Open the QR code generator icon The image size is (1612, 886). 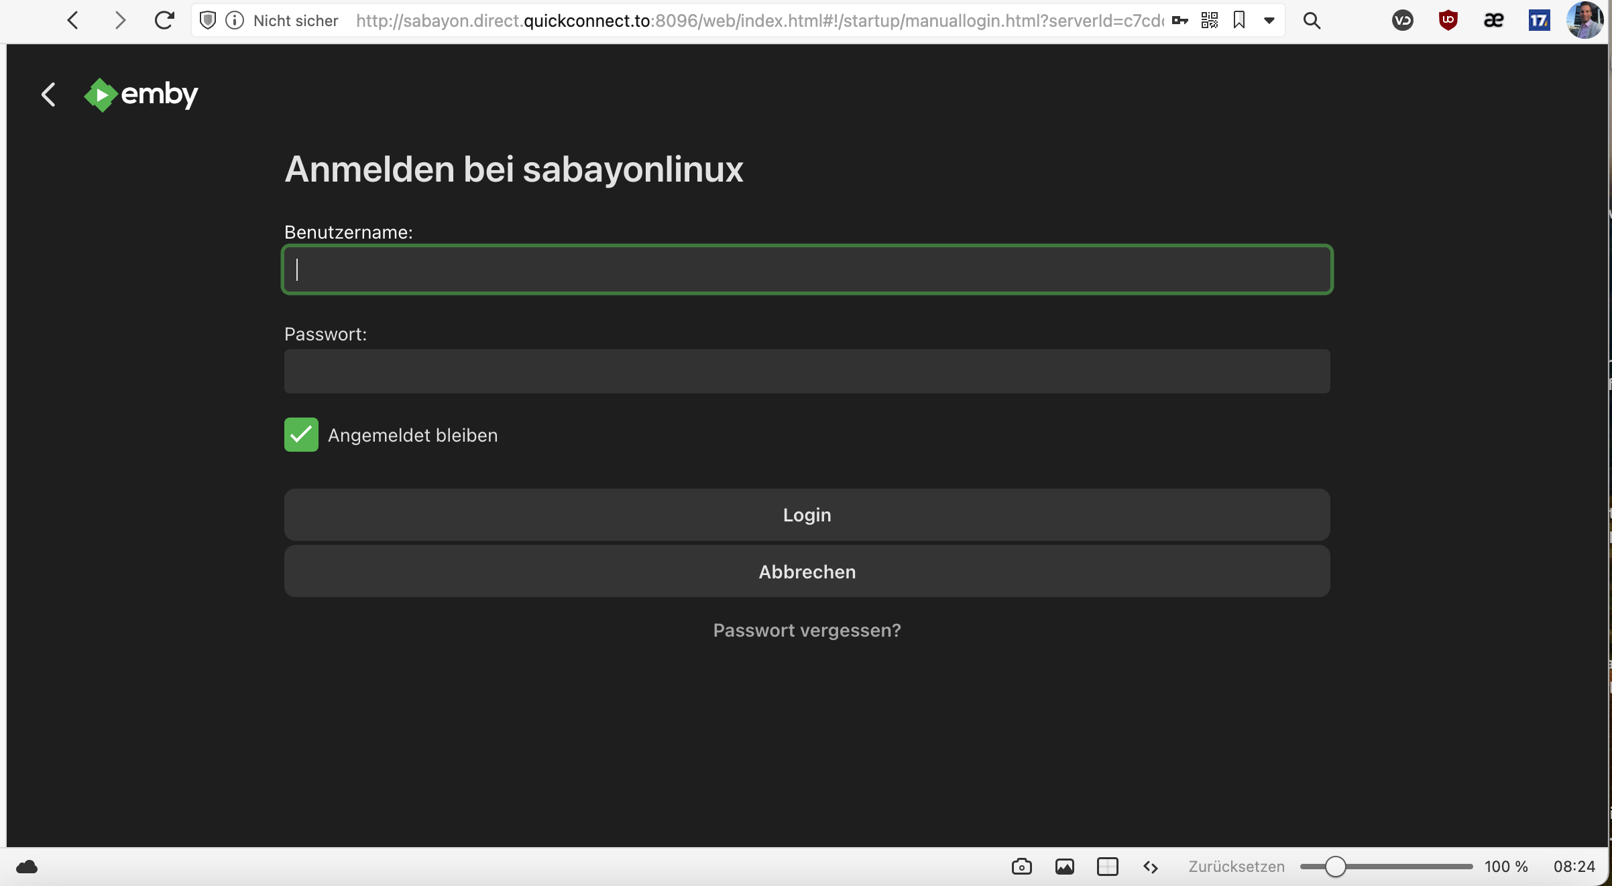(1210, 21)
